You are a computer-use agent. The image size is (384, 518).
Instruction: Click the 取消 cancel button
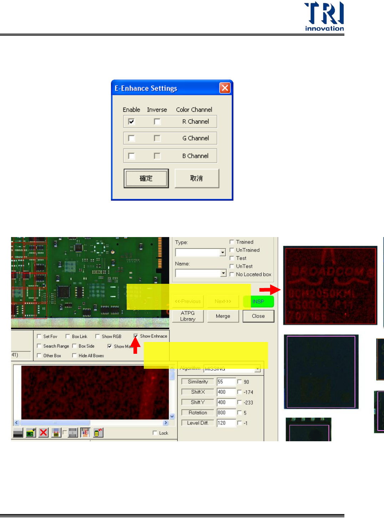197,178
